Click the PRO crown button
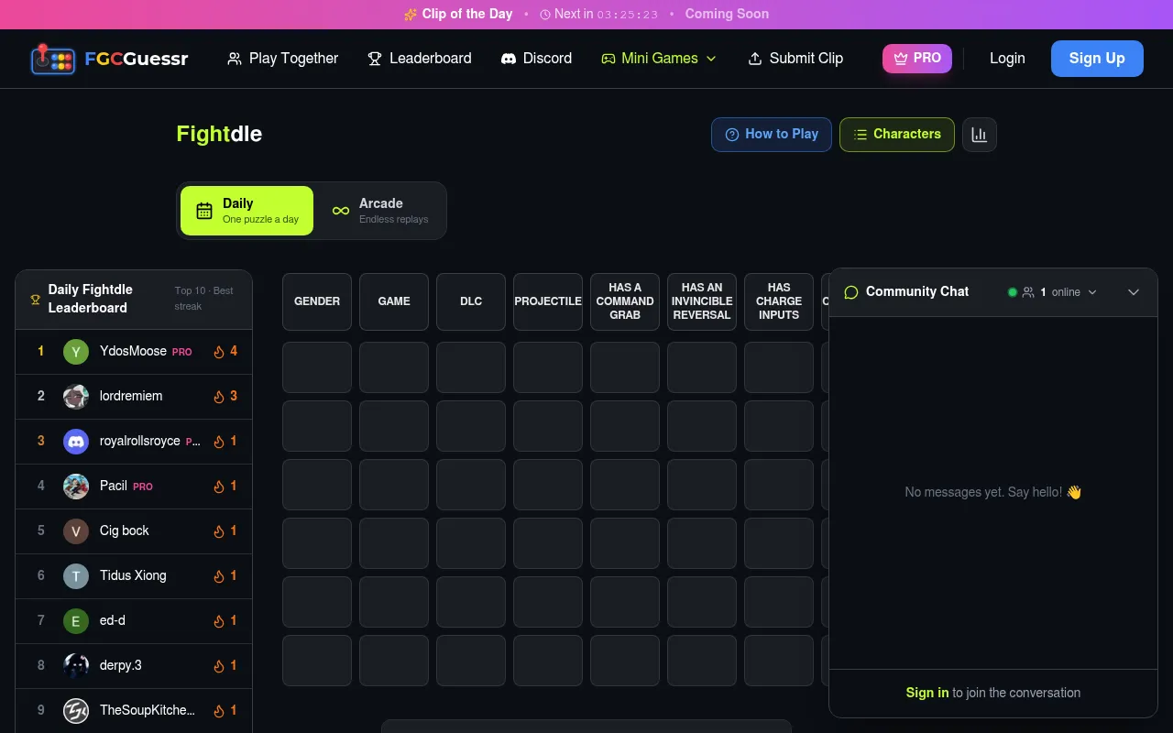The width and height of the screenshot is (1173, 733). [917, 58]
